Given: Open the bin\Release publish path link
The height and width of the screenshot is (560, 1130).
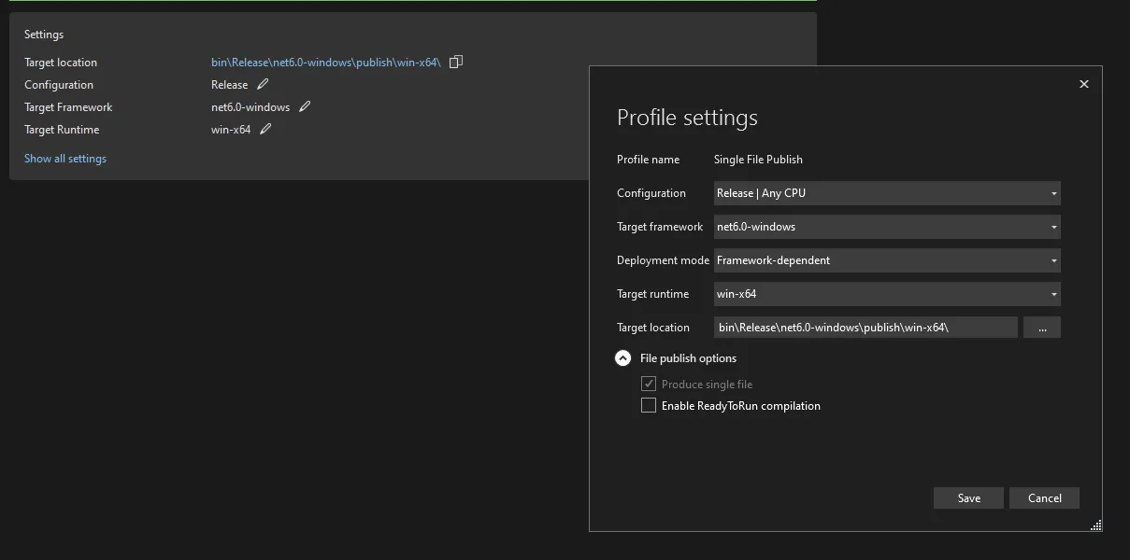Looking at the screenshot, I should point(325,63).
